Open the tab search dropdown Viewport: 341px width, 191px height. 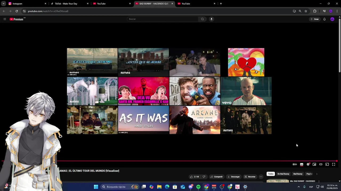[x=3, y=4]
